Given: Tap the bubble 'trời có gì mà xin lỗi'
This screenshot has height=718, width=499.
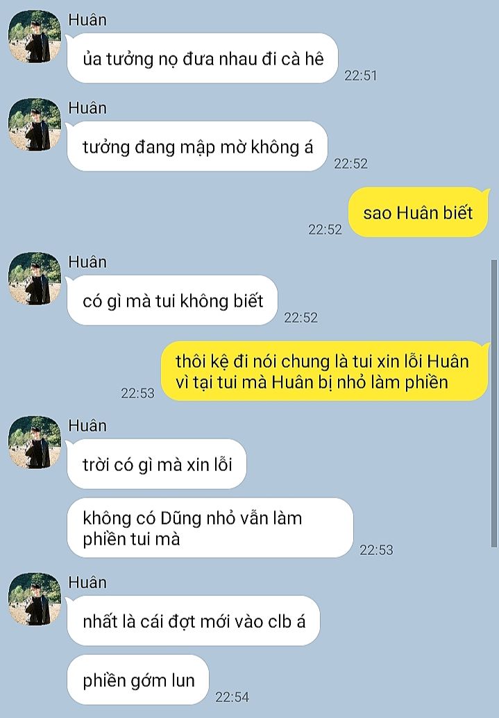Looking at the screenshot, I should coord(157,464).
